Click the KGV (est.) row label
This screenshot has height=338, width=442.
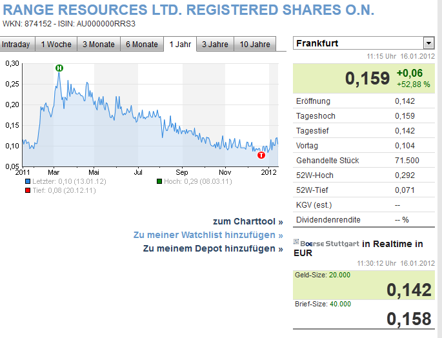(314, 205)
